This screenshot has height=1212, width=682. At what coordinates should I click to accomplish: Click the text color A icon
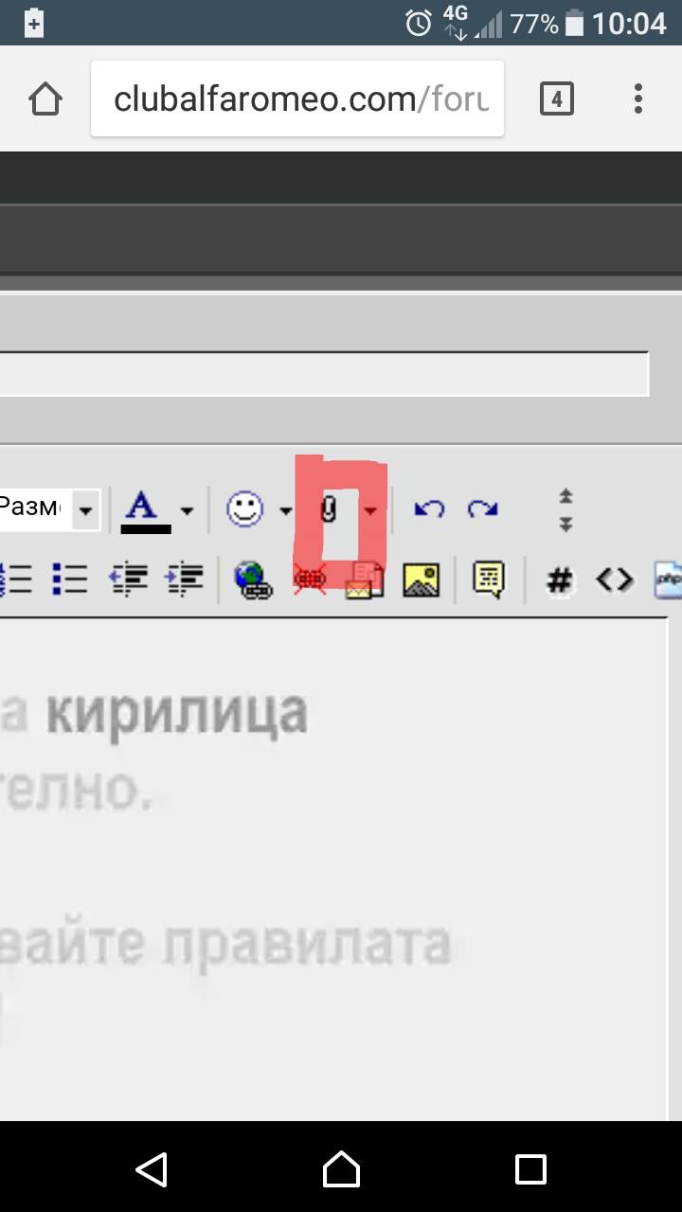click(144, 509)
